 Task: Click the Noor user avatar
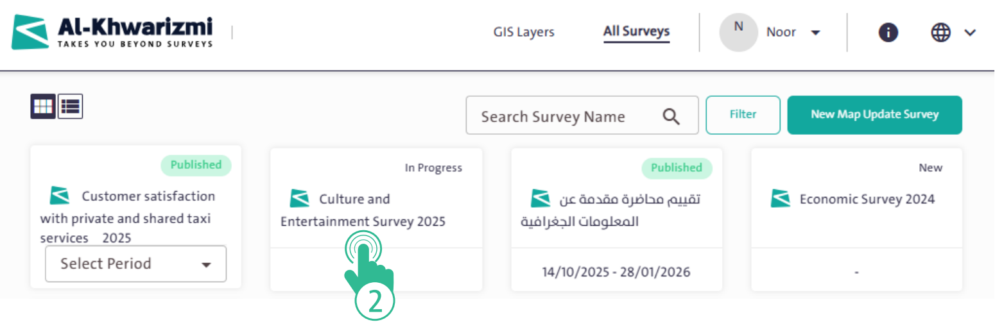(738, 32)
